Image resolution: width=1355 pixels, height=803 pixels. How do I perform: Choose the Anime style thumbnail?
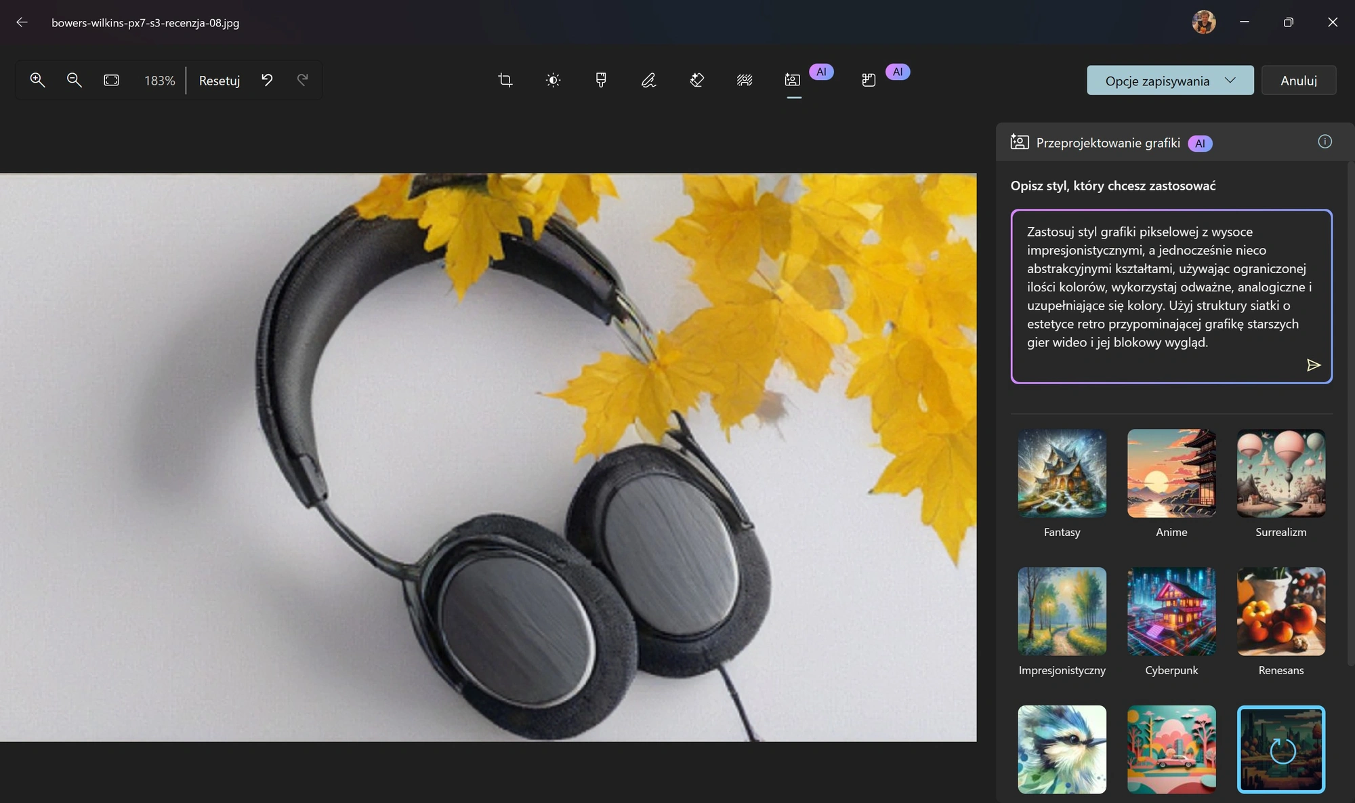click(1171, 473)
